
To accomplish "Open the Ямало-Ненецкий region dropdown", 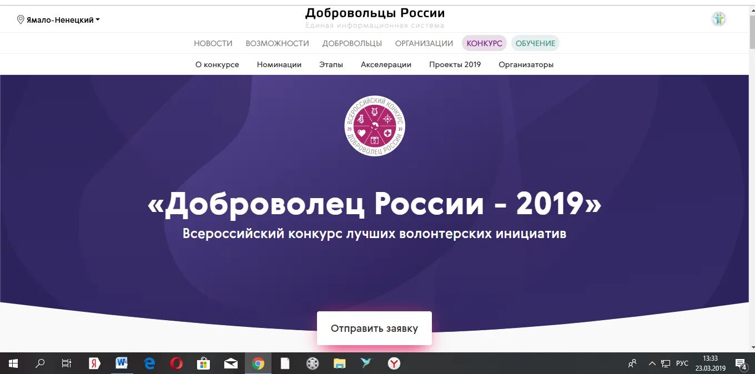I will tap(63, 20).
